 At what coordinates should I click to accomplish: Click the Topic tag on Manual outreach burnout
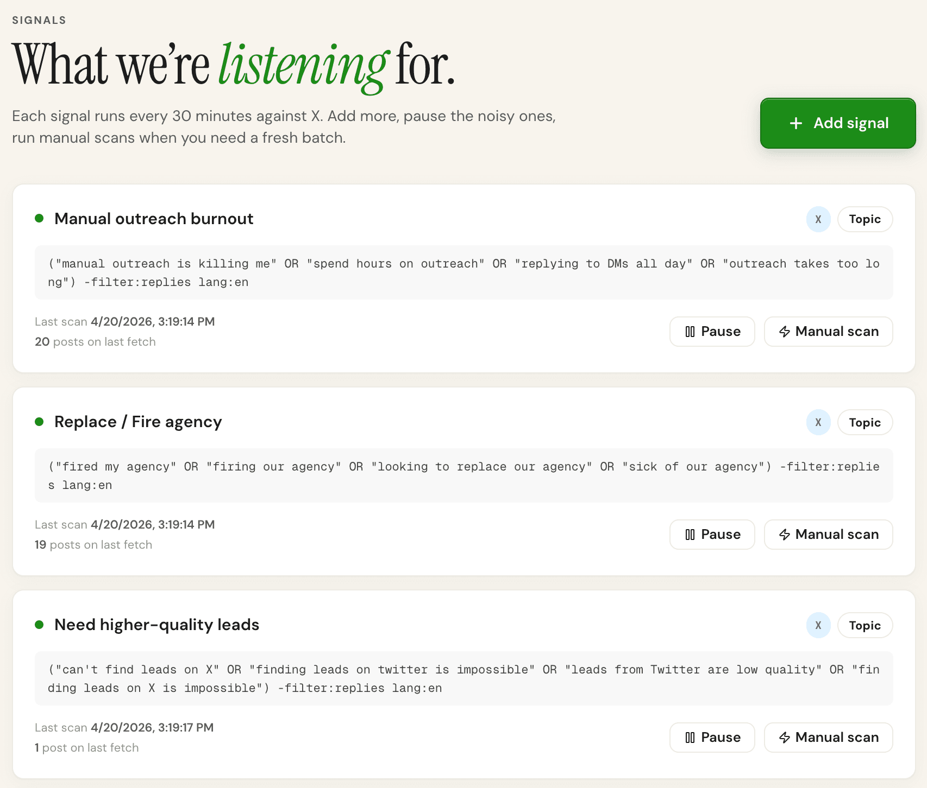pos(865,219)
